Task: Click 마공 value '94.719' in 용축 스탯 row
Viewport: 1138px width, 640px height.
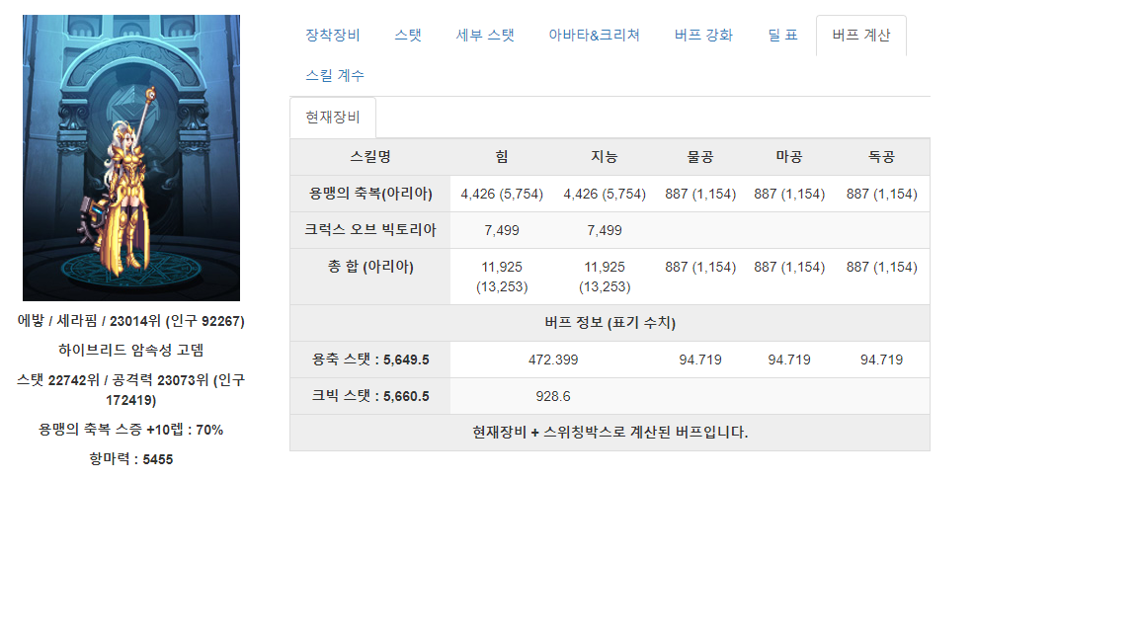Action: (x=789, y=360)
